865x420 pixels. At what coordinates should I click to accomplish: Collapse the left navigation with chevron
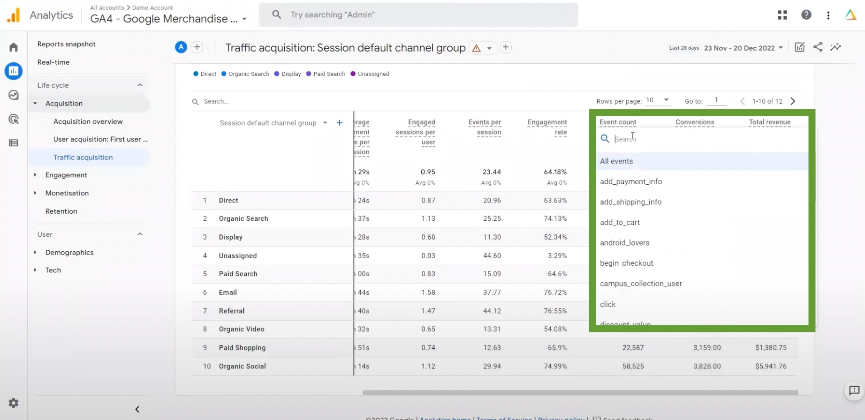point(137,409)
